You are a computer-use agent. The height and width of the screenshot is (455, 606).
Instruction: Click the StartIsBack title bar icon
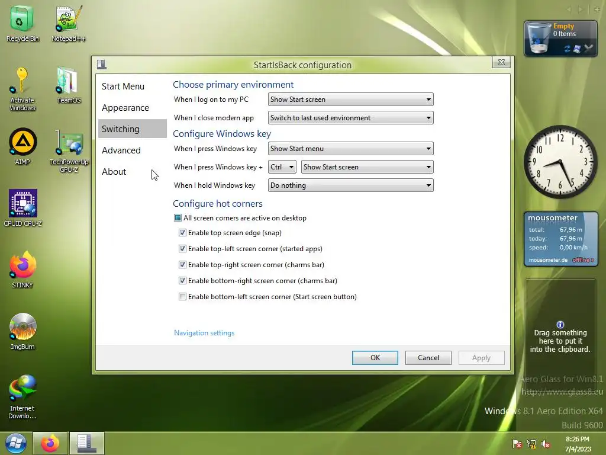102,64
